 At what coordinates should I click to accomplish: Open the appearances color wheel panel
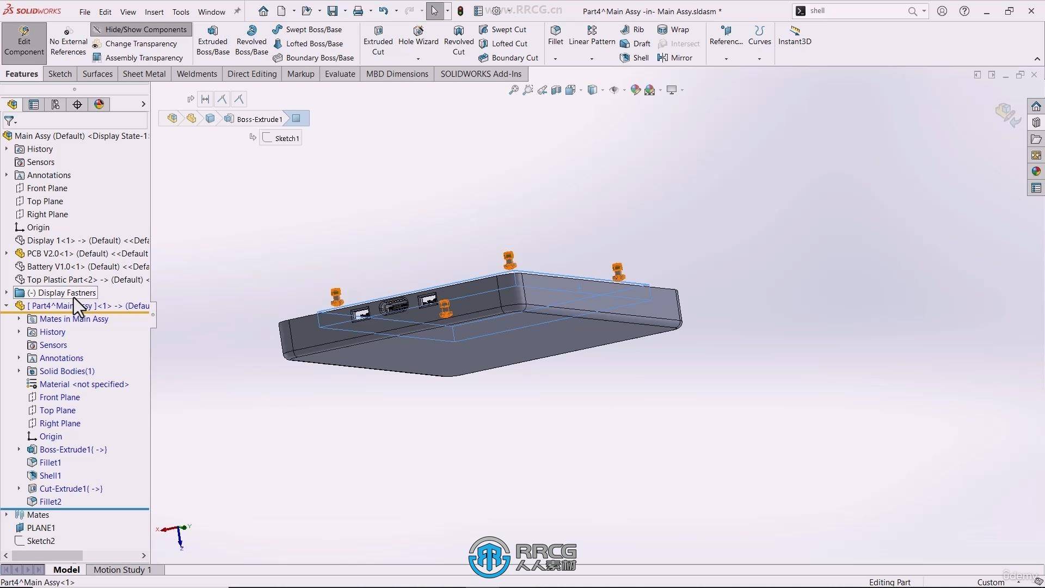coord(1036,171)
